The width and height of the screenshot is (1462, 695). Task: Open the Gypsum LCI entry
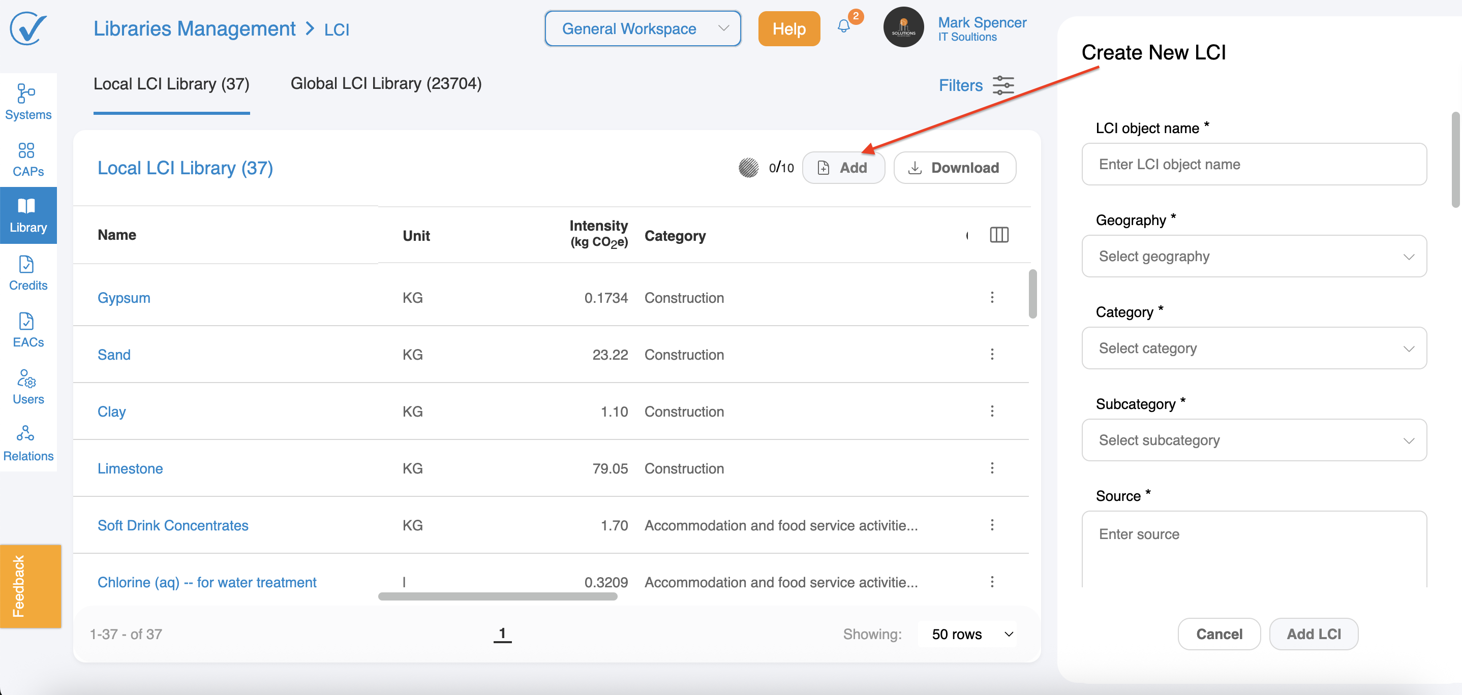(x=124, y=298)
